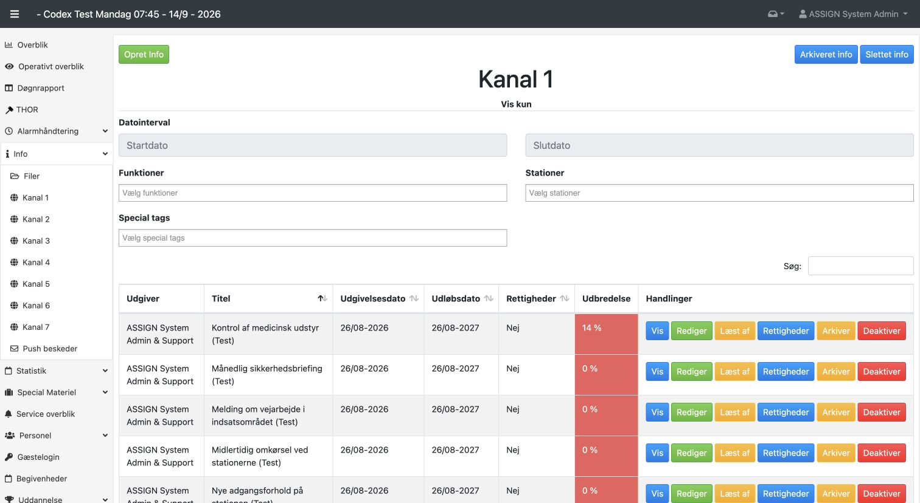920x503 pixels.
Task: Click the eye icon for Operativt overblik
Action: pyautogui.click(x=9, y=67)
